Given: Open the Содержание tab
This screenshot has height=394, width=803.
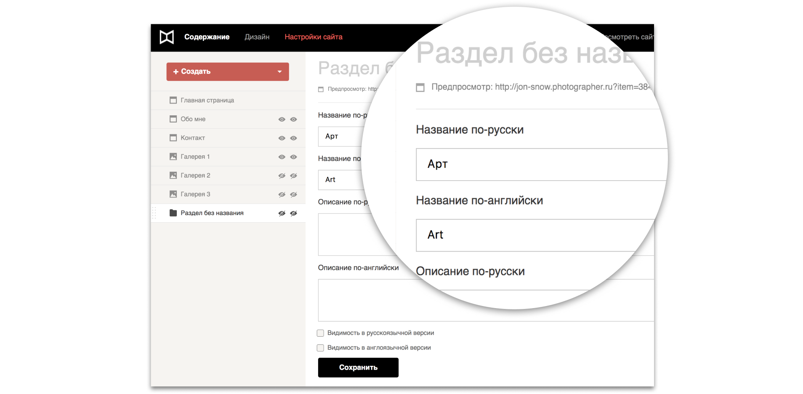Looking at the screenshot, I should (x=207, y=37).
